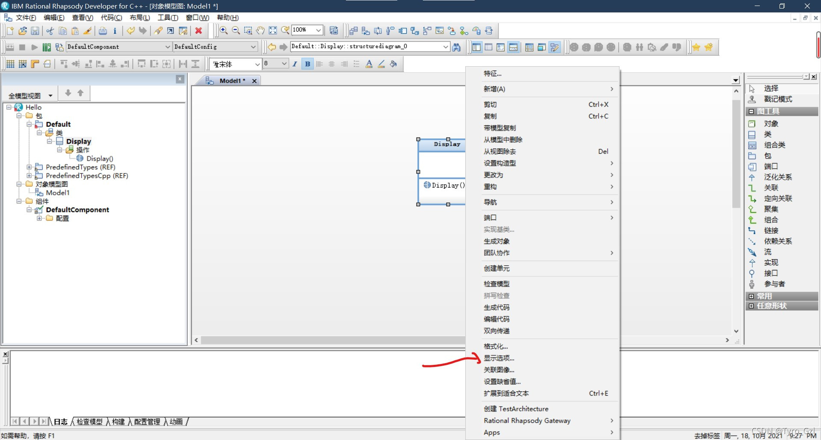Image resolution: width=821 pixels, height=440 pixels.
Task: Click the Print toolbar icon
Action: coord(103,31)
